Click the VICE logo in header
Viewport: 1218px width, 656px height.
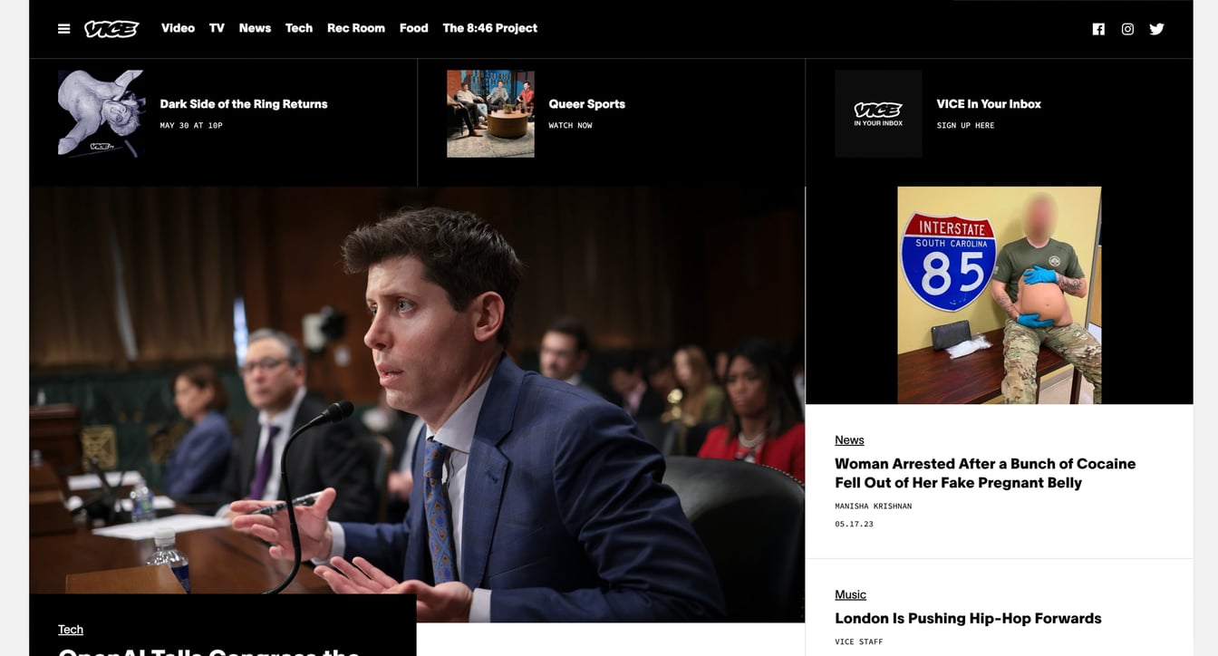point(111,29)
